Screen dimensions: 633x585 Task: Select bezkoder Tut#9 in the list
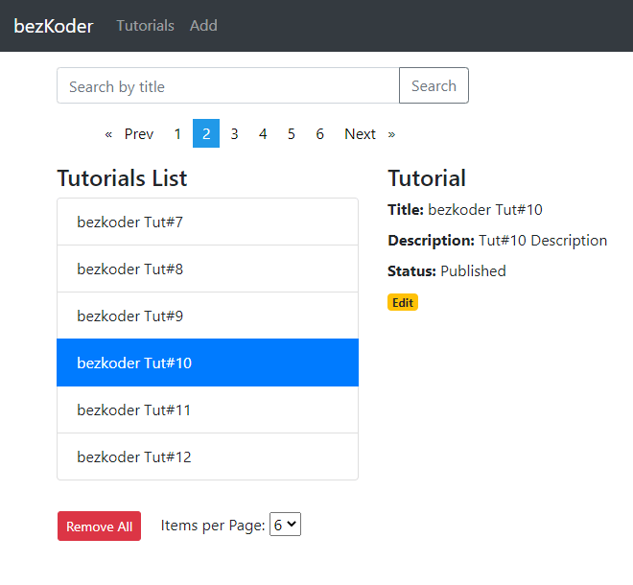207,316
